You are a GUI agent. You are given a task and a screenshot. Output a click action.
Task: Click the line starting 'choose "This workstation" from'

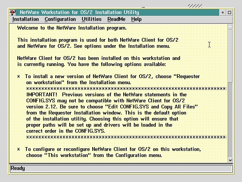[x=94, y=155]
